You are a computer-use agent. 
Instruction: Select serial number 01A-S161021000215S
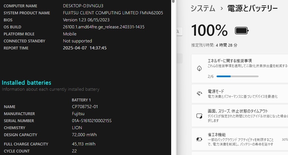tap(92, 121)
